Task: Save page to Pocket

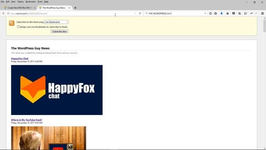Action: tap(234, 13)
